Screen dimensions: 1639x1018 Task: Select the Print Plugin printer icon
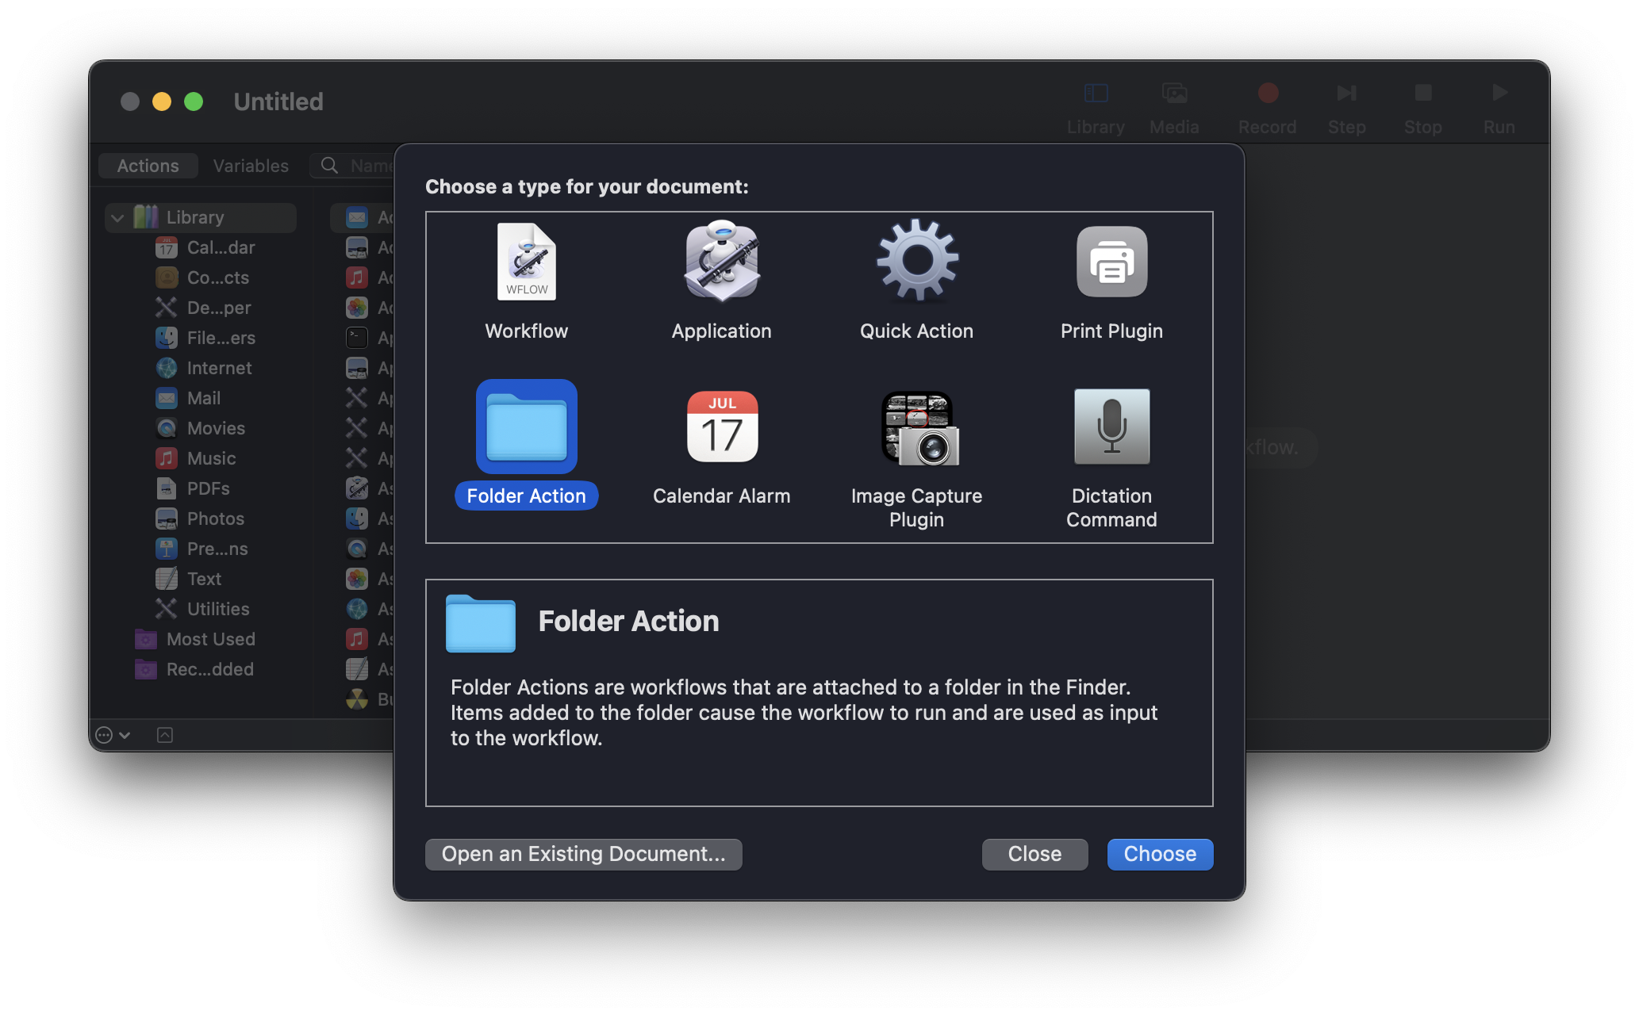click(x=1111, y=262)
